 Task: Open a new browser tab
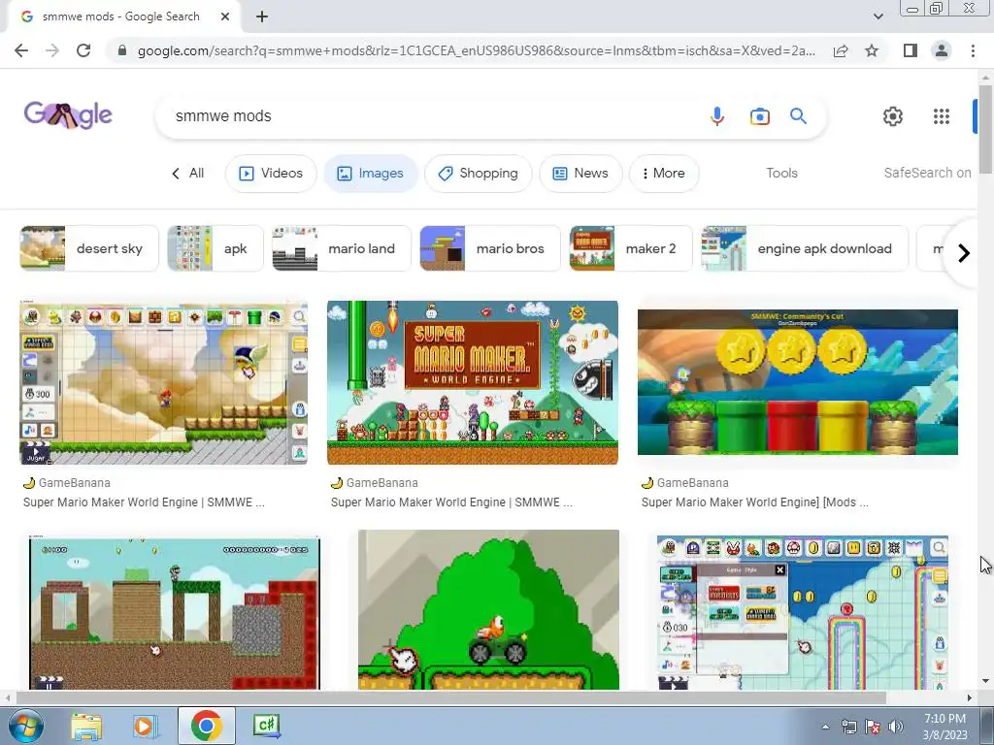(x=262, y=16)
